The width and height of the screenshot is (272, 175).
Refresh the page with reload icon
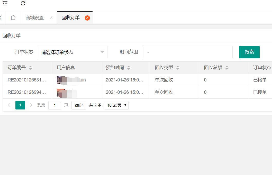click(23, 3)
